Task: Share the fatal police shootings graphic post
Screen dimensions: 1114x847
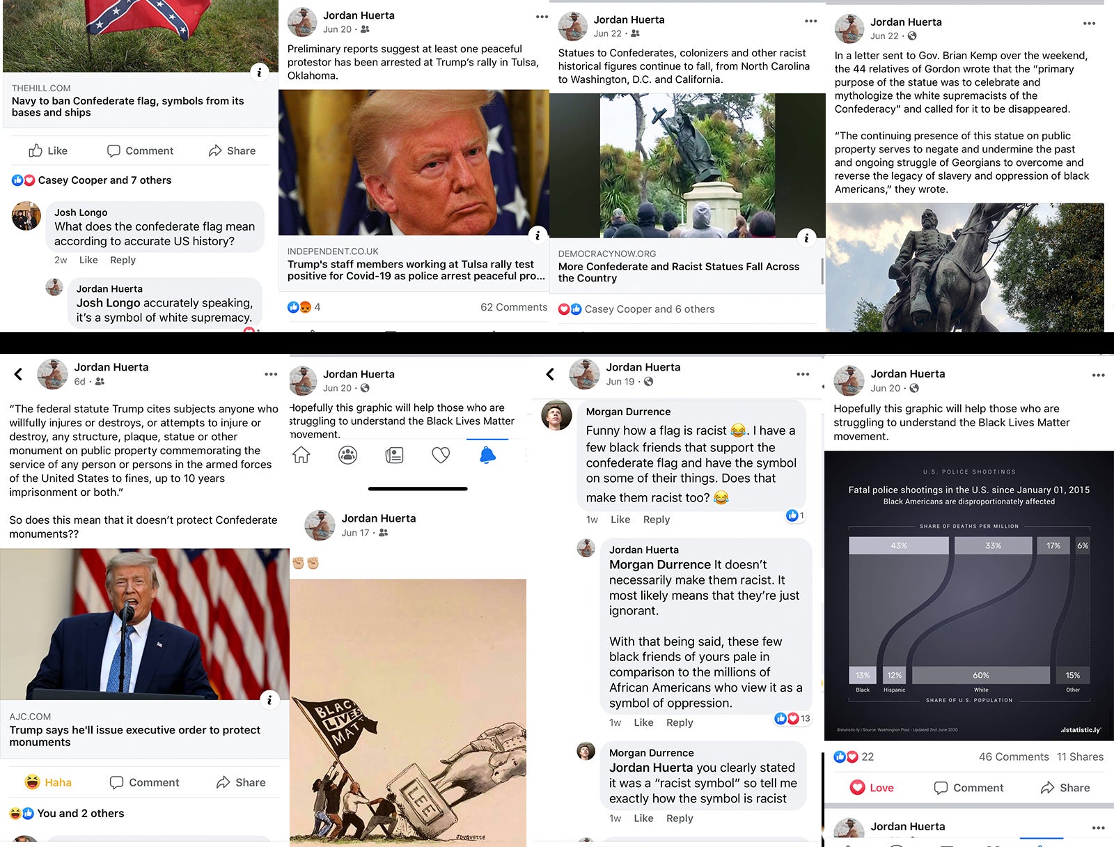Action: click(1065, 788)
